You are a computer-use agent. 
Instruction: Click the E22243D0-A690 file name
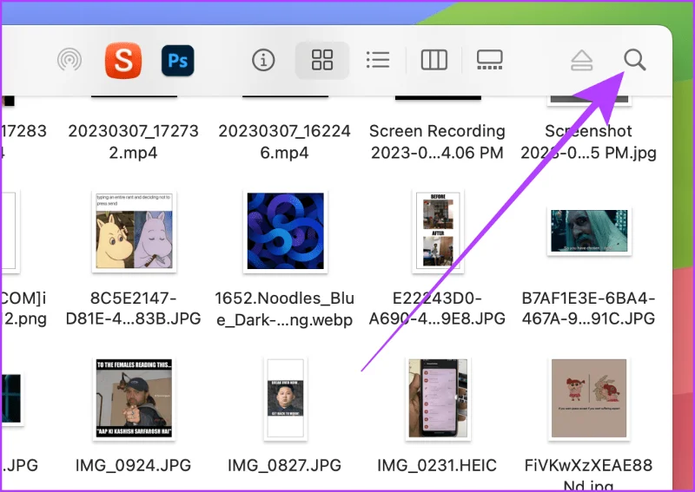437,308
